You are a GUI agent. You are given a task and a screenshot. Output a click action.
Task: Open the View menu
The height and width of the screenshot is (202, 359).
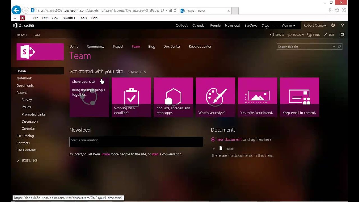coord(55,18)
